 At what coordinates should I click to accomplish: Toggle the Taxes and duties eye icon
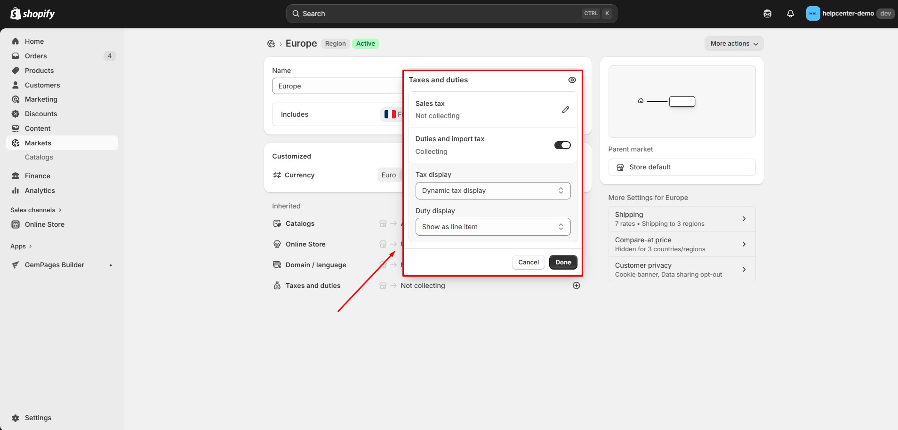pos(572,80)
